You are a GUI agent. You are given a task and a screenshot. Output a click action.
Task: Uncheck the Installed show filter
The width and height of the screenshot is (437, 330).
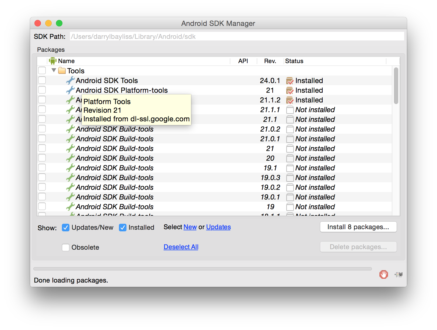(x=123, y=228)
